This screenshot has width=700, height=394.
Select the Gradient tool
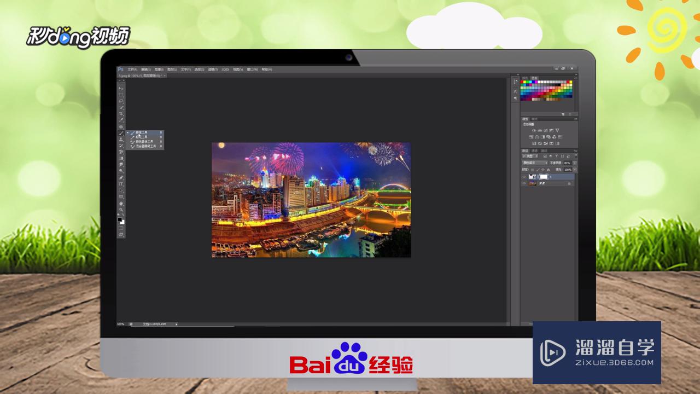[121, 158]
